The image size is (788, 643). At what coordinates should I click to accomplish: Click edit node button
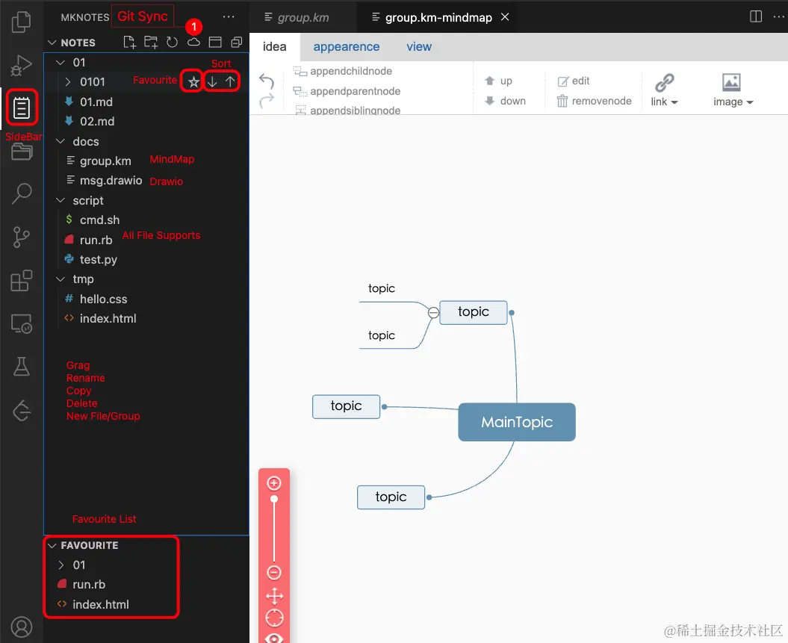click(574, 81)
